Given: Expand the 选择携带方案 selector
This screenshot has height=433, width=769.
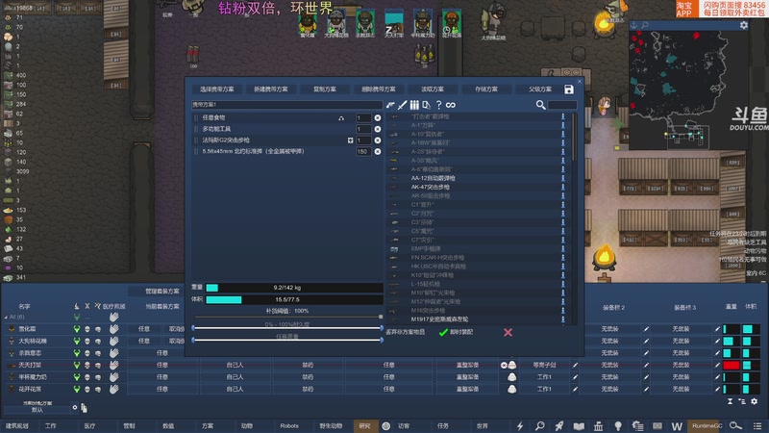Looking at the screenshot, I should point(217,89).
